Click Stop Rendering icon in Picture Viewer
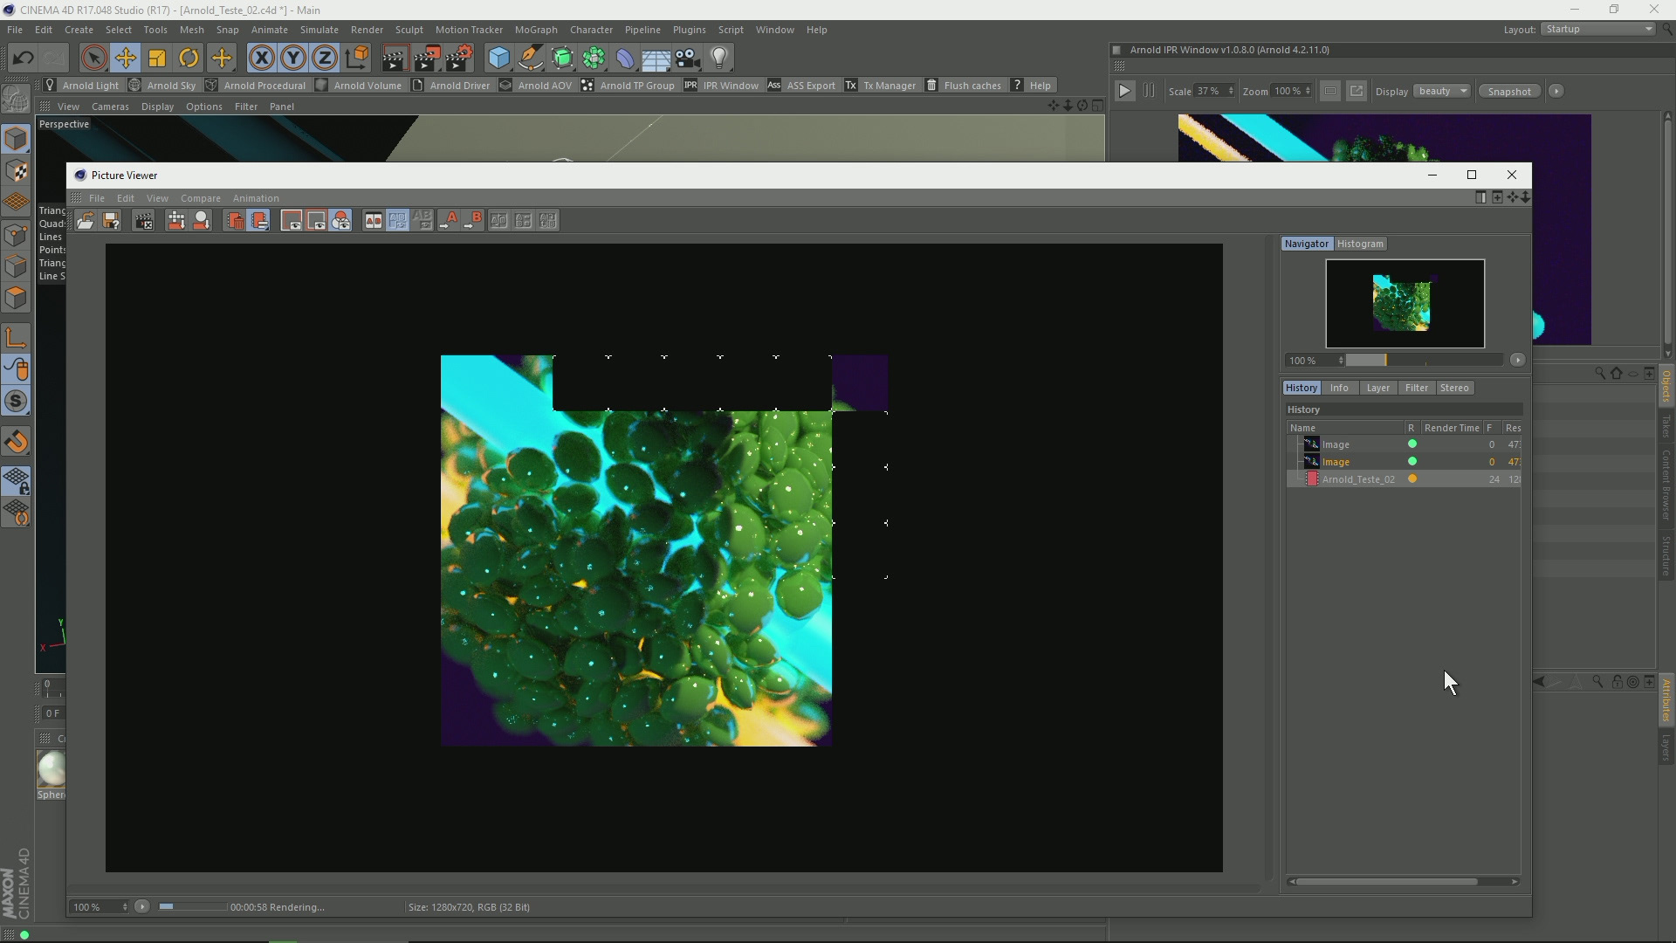Image resolution: width=1676 pixels, height=943 pixels. tap(143, 221)
